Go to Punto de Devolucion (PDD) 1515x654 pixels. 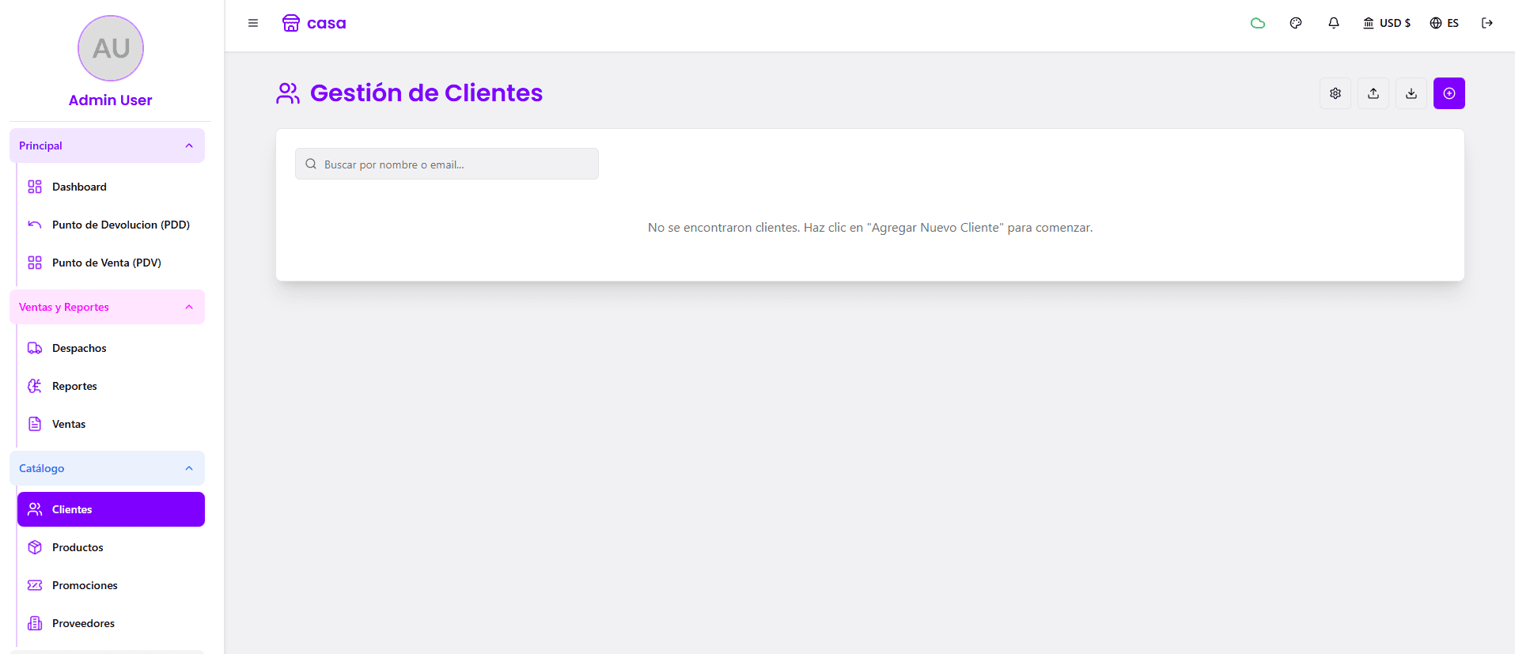111,225
